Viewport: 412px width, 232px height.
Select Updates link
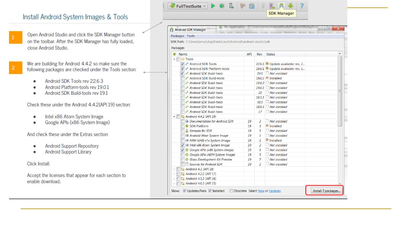click(x=275, y=191)
